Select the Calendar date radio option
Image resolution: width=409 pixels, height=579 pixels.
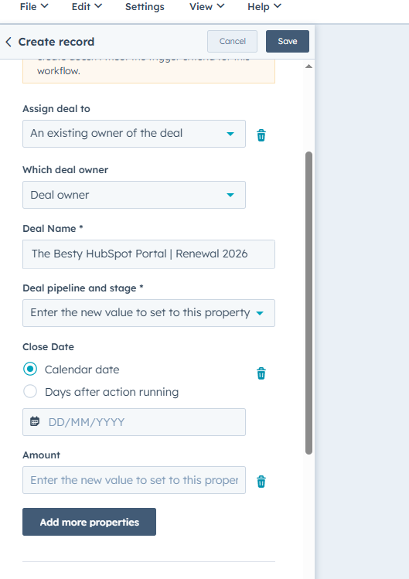click(x=30, y=369)
